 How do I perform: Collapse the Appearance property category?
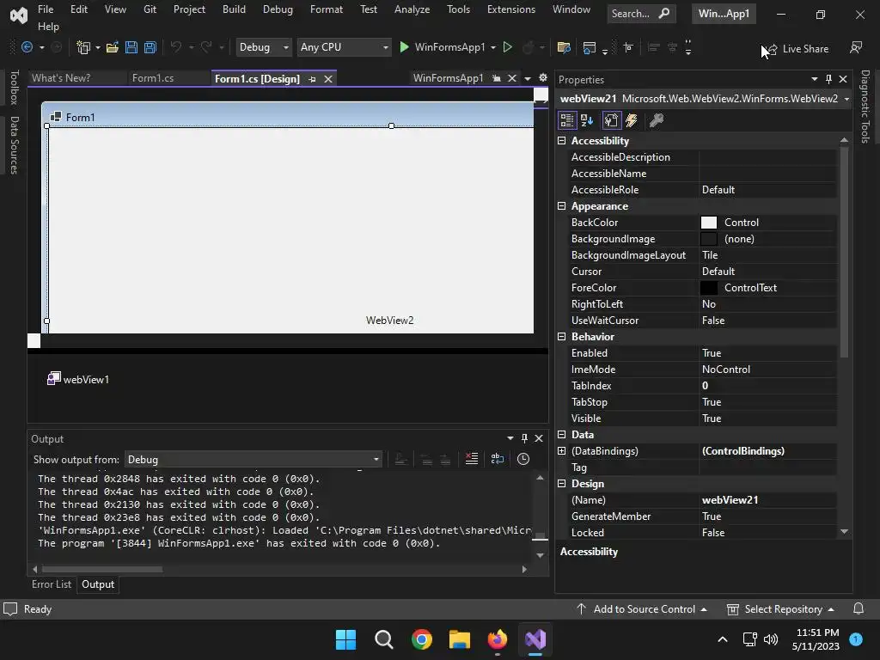click(x=561, y=206)
